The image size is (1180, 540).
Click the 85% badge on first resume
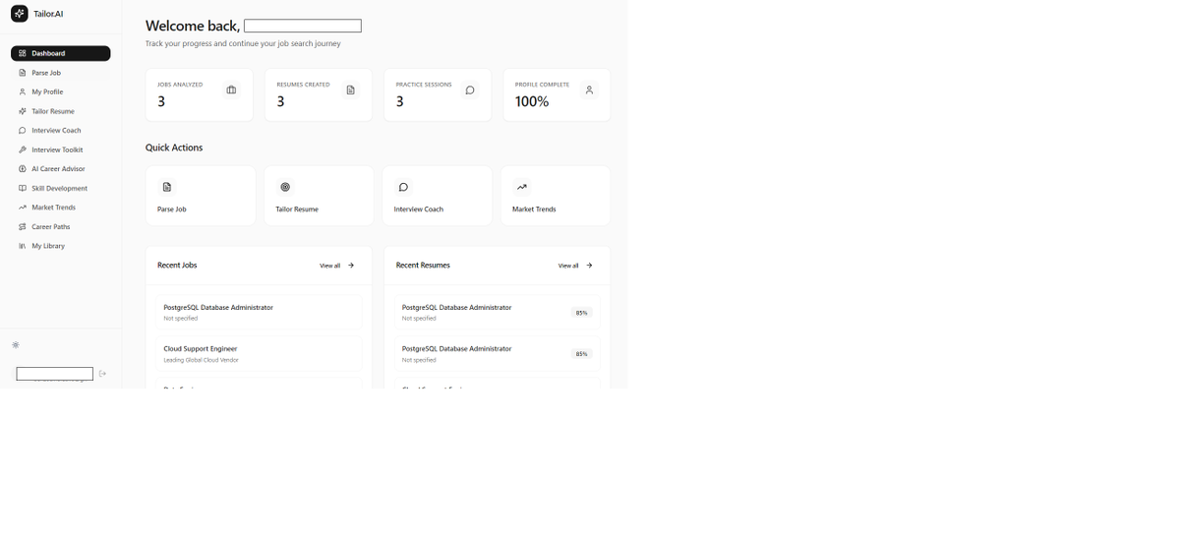coord(581,313)
